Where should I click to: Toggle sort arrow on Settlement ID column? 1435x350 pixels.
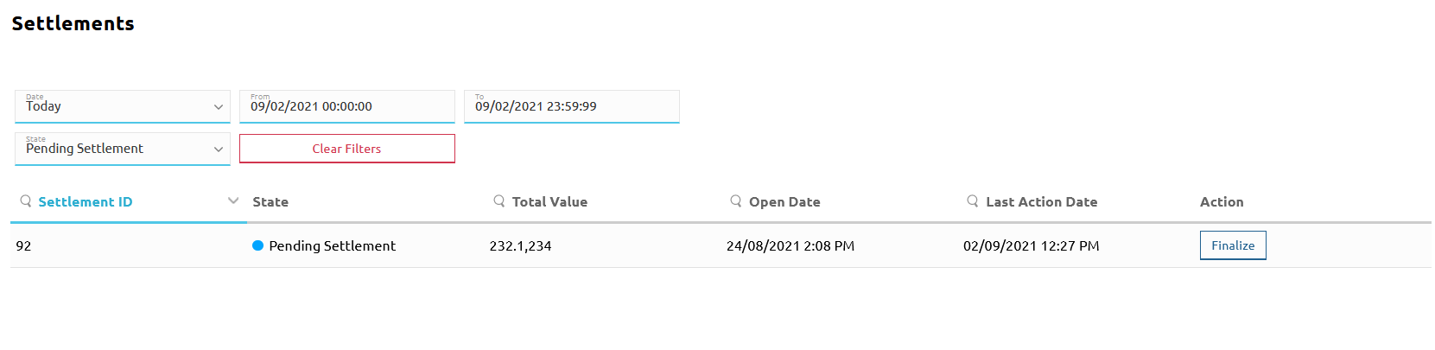click(232, 201)
